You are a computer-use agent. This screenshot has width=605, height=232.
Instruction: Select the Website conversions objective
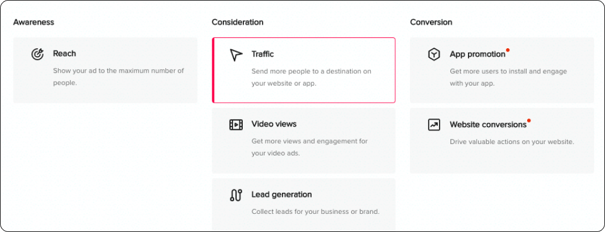(x=502, y=141)
